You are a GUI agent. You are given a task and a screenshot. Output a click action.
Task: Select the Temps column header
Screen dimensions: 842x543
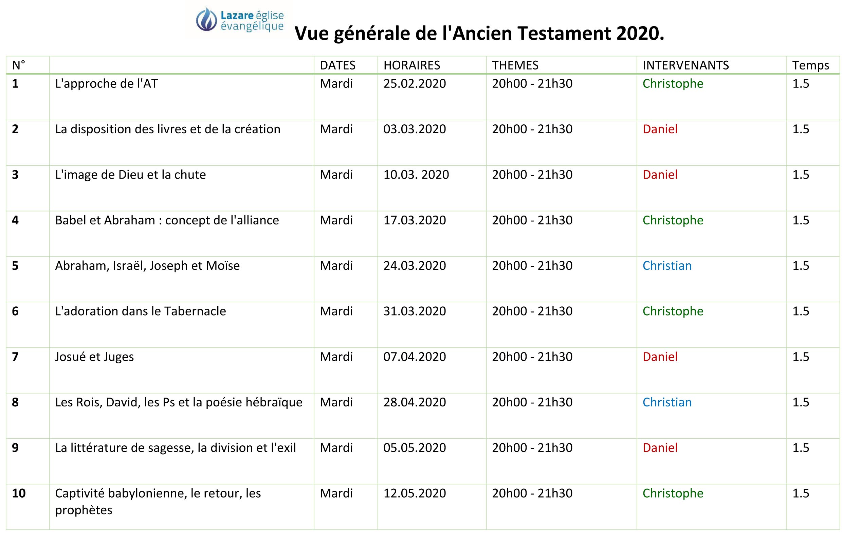click(x=810, y=65)
